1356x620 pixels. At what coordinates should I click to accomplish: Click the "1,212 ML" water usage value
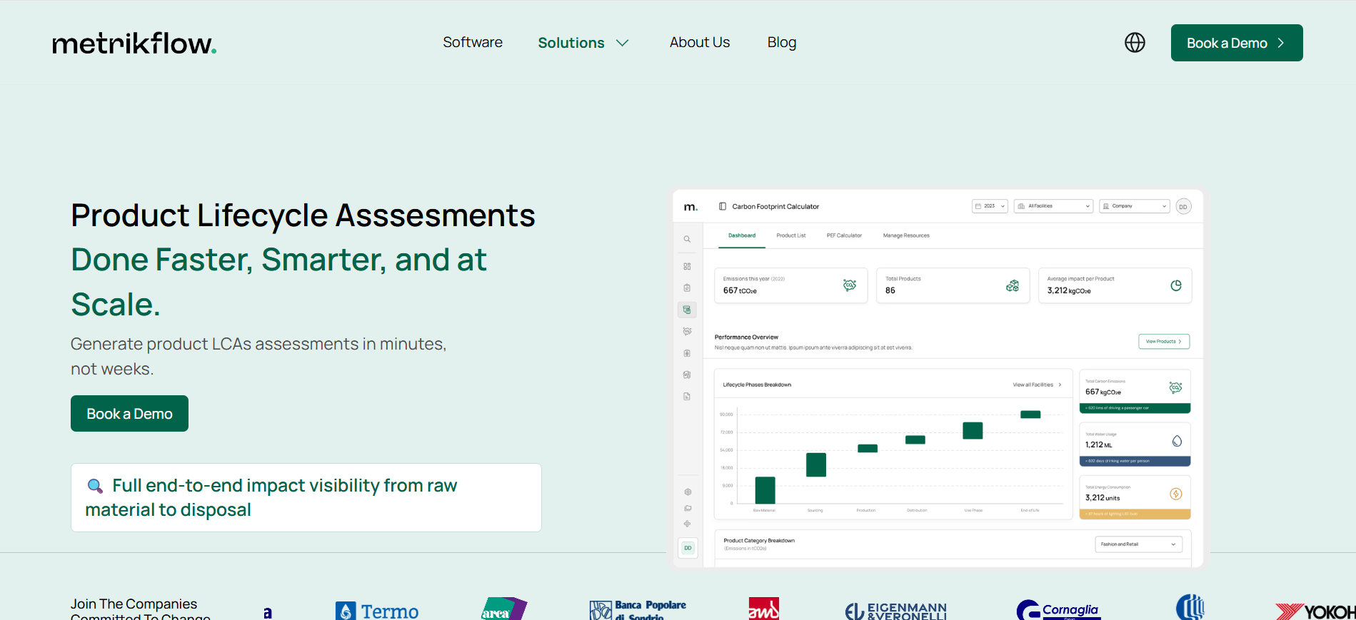point(1098,444)
